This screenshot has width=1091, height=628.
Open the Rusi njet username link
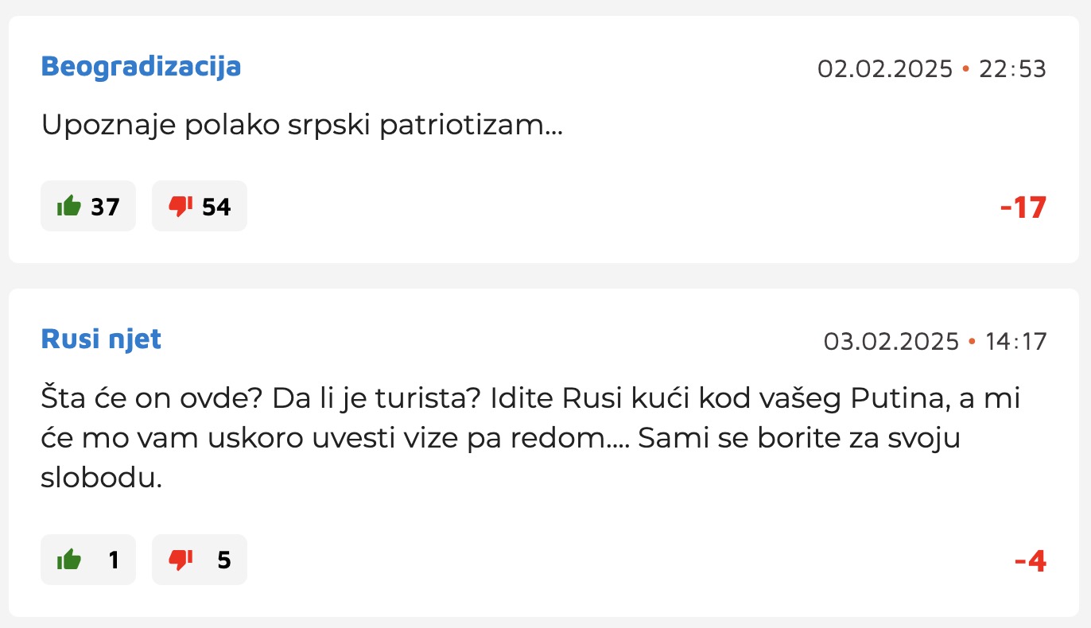(101, 339)
